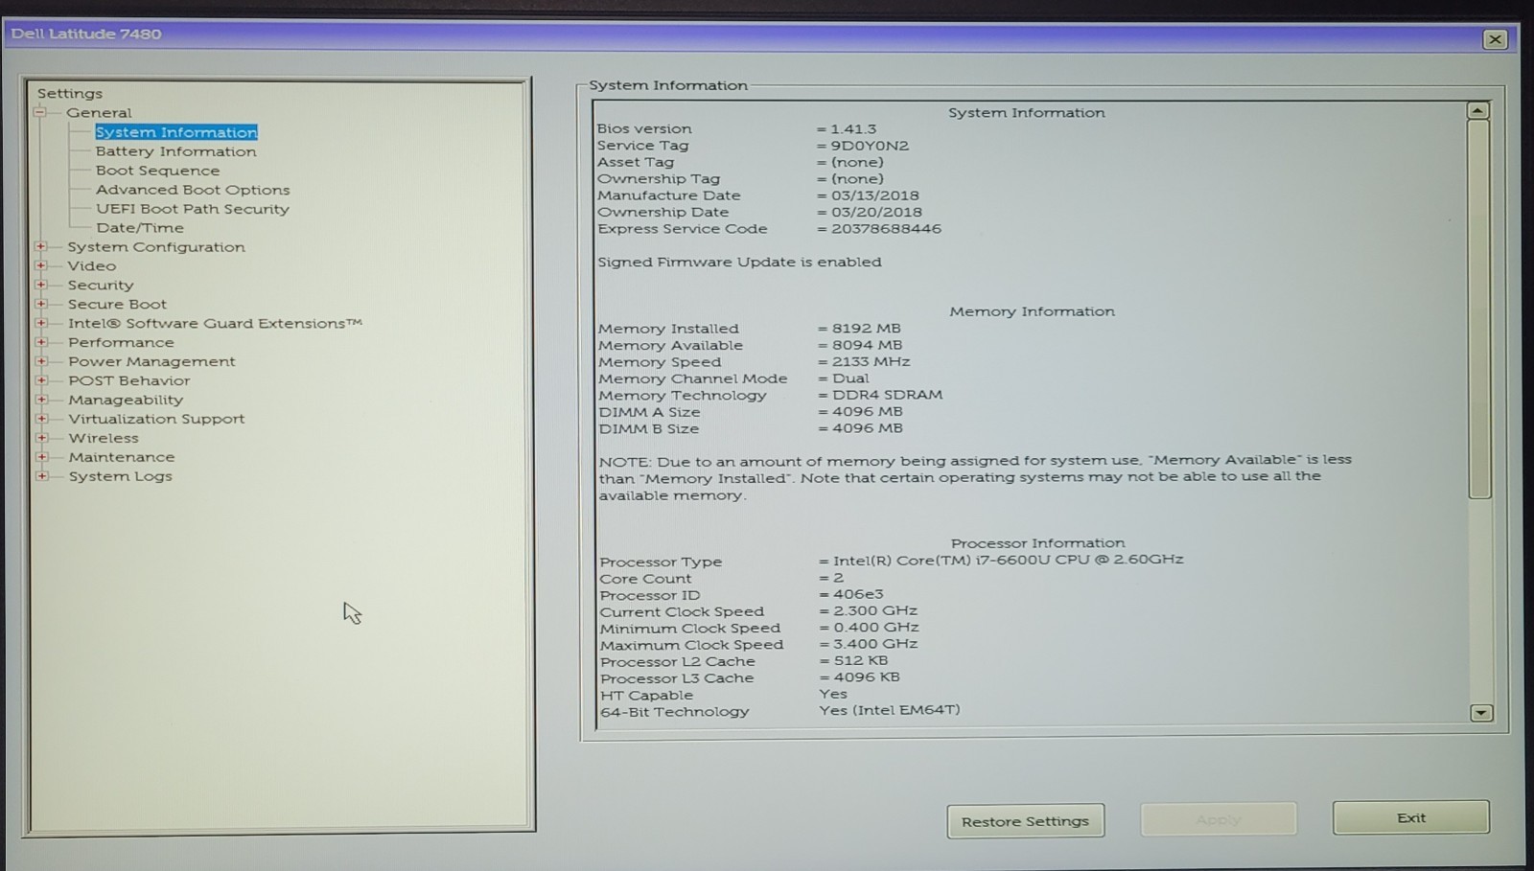
Task: Select the System Configuration label
Action: point(156,247)
